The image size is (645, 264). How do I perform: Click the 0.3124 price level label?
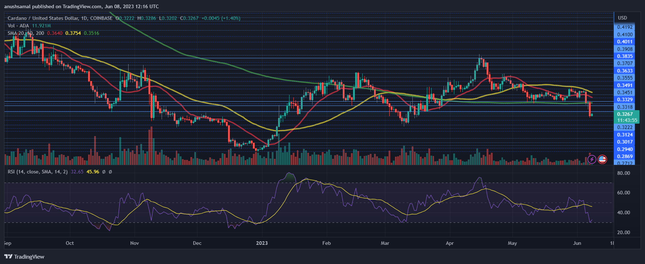(x=625, y=135)
